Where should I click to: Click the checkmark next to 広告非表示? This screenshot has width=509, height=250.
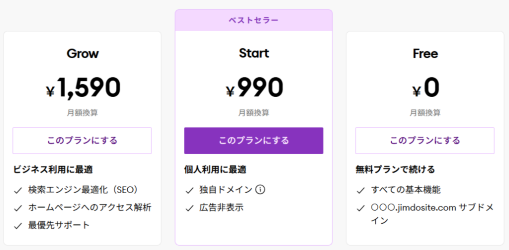[x=189, y=208]
